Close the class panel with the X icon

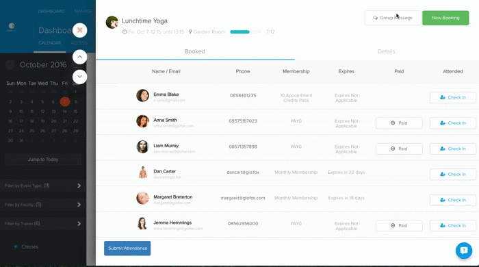pyautogui.click(x=80, y=30)
